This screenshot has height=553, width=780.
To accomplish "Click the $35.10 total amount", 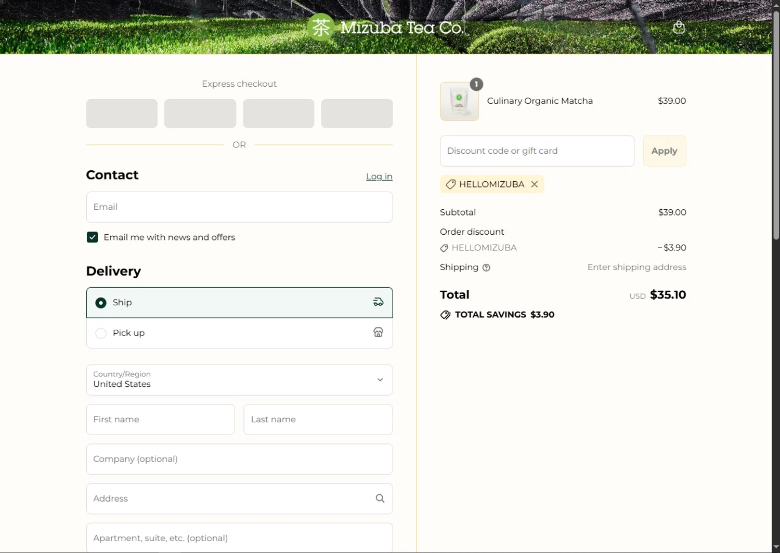I will coord(668,295).
